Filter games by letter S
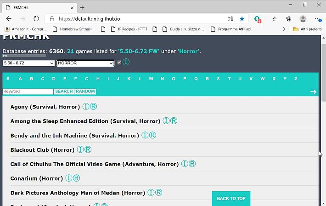Screen dimensions: 326x206 (x=218, y=79)
